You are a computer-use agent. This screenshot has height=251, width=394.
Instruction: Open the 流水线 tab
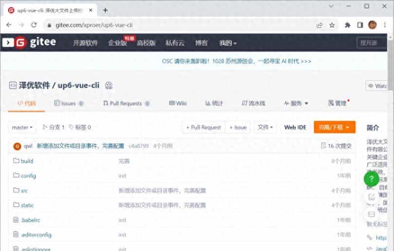[253, 103]
